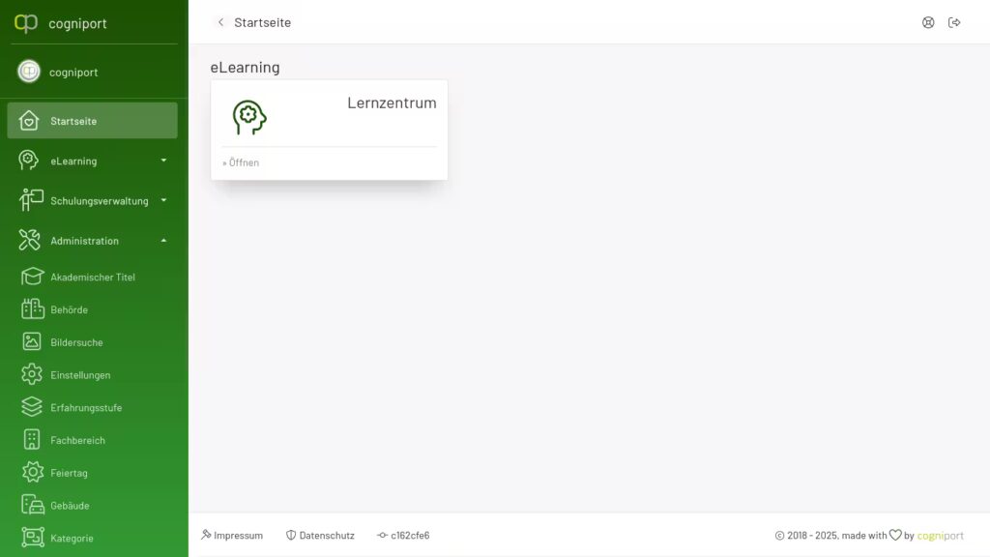This screenshot has width=990, height=557.
Task: Click the Lernzentrum head-with-gear icon
Action: click(x=249, y=117)
